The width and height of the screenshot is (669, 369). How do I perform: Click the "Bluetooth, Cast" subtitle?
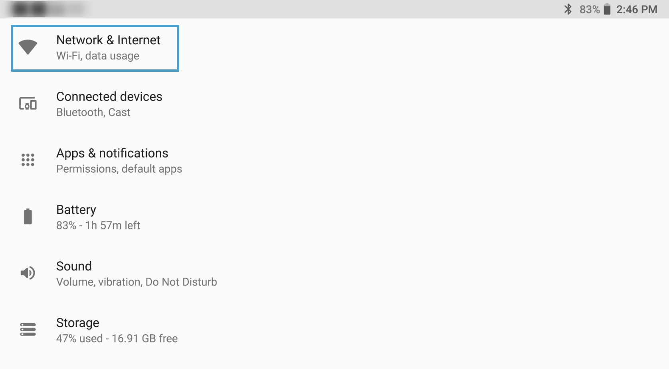93,112
